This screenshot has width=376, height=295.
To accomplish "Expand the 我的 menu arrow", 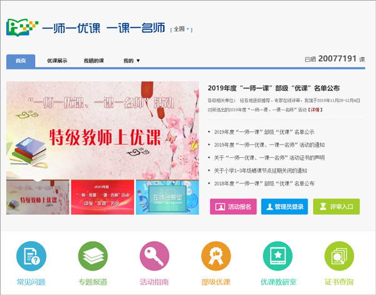I will click(138, 61).
